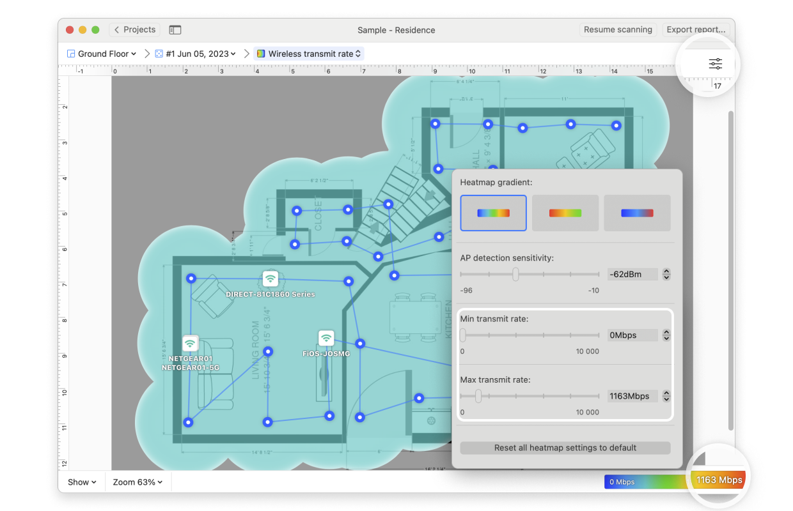Click the vertical scrollbar of the map
Screen dimensions: 793x511
coord(731,270)
